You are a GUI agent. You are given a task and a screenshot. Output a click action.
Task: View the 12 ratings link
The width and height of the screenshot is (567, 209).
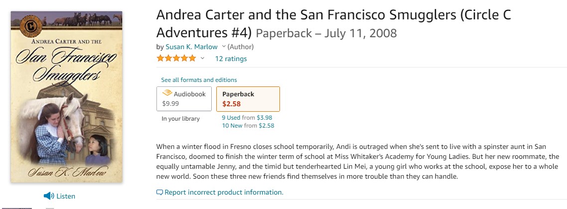point(231,59)
